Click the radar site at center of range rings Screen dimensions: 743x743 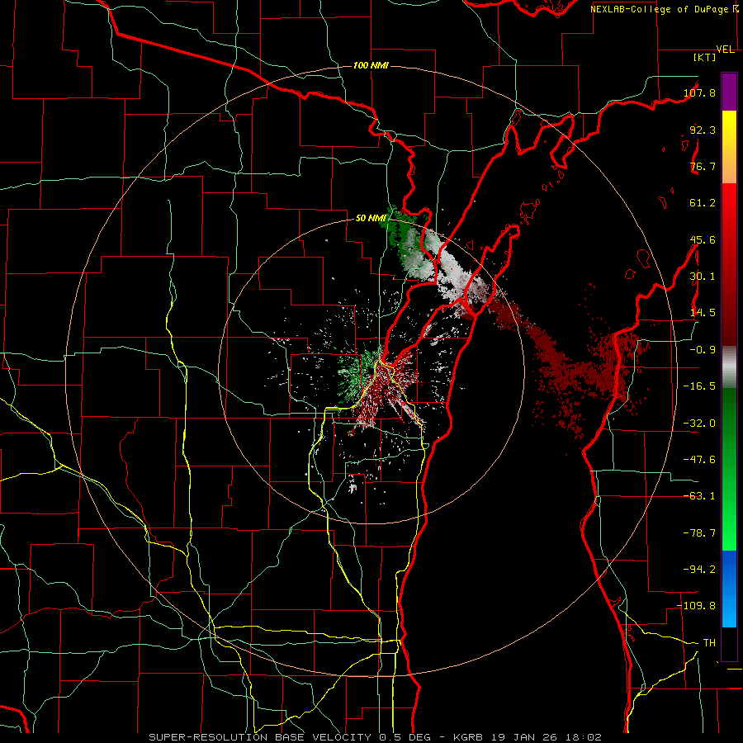click(371, 371)
